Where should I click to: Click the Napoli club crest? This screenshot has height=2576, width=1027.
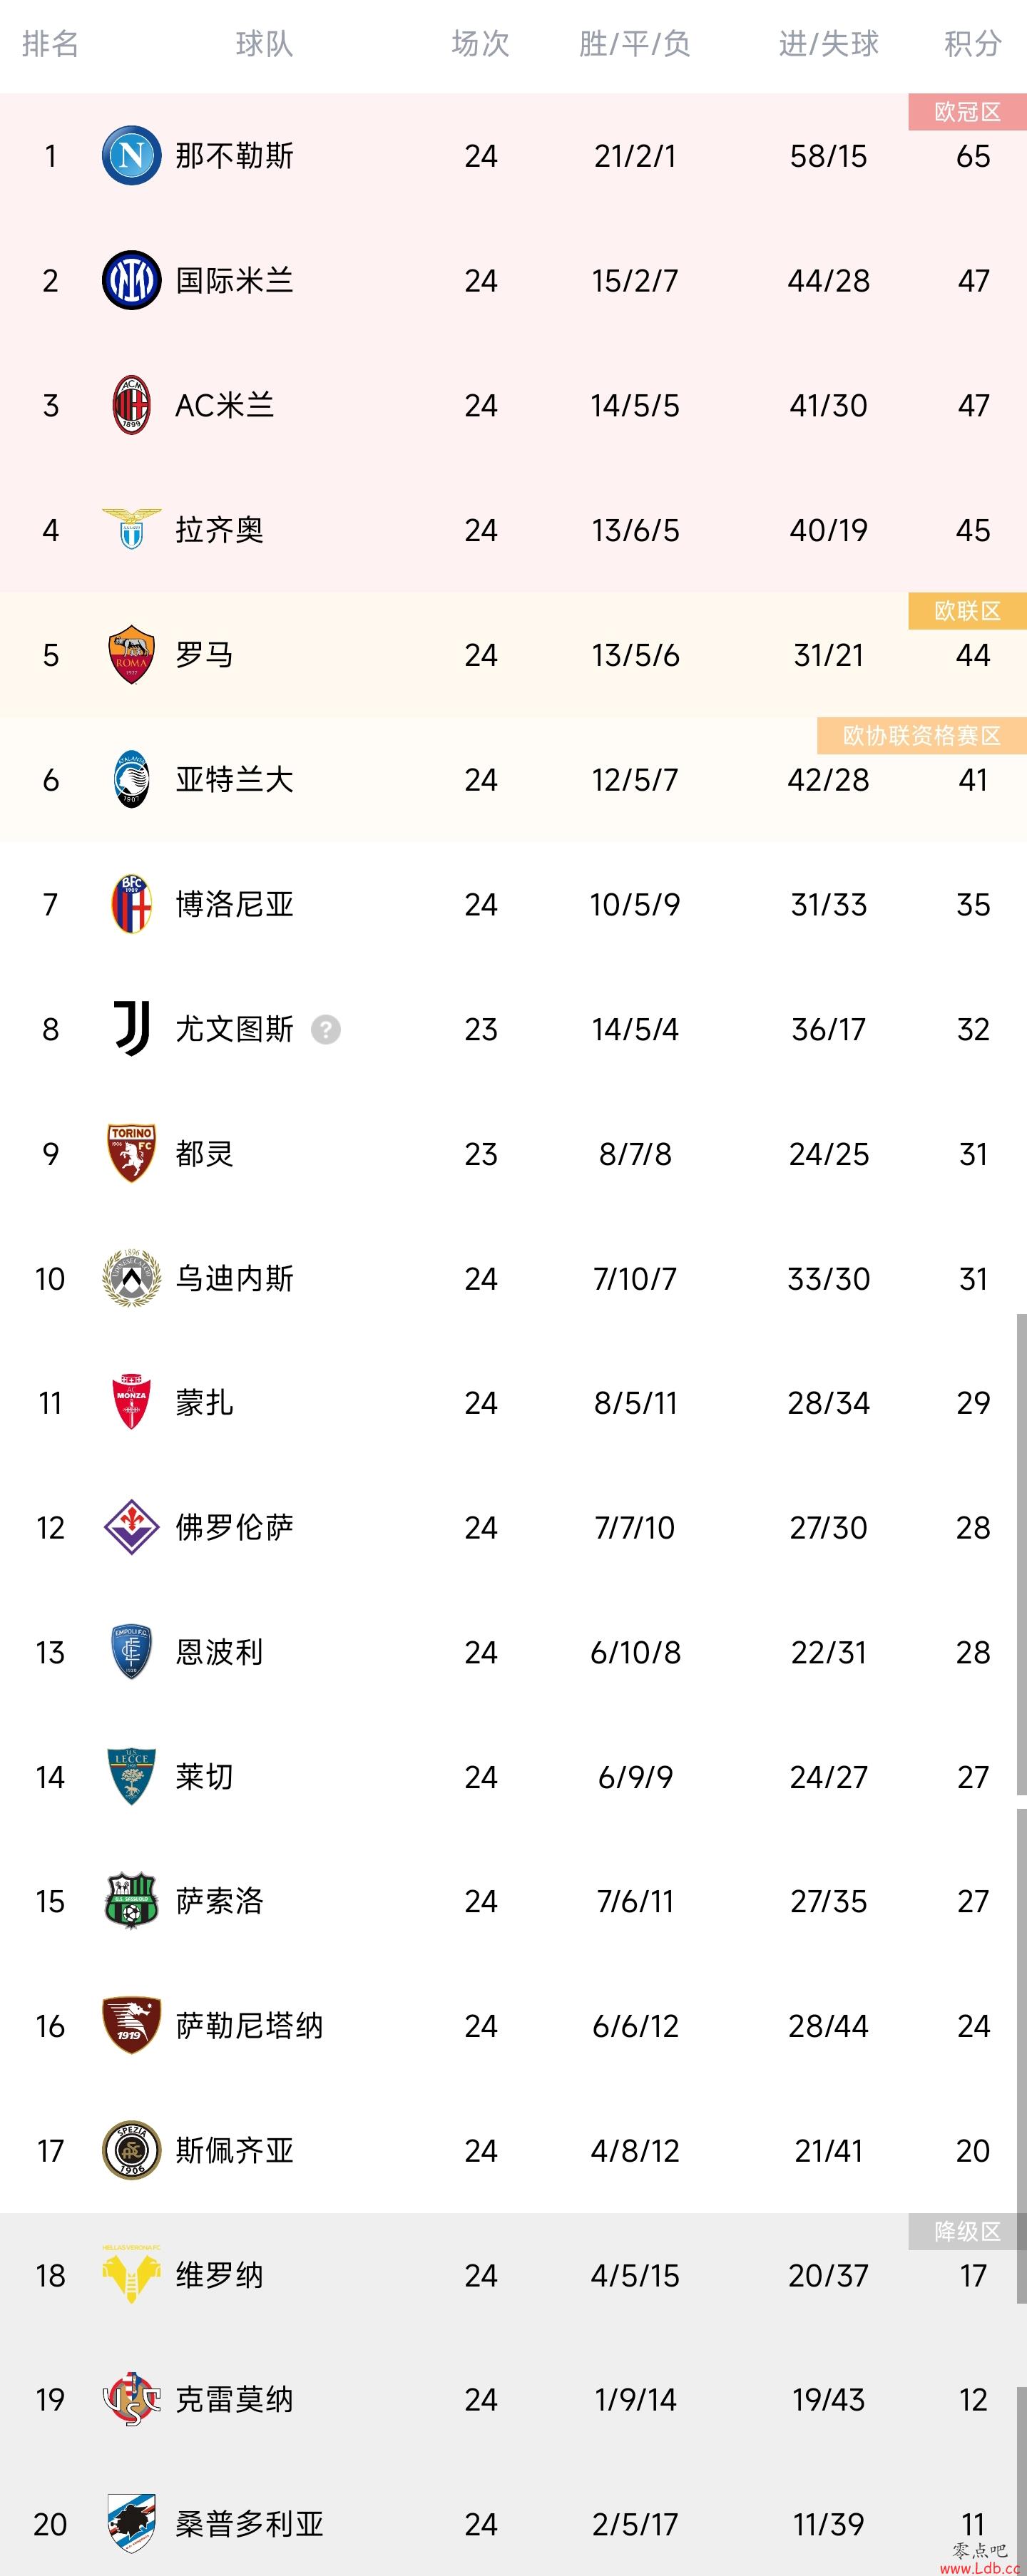point(131,155)
